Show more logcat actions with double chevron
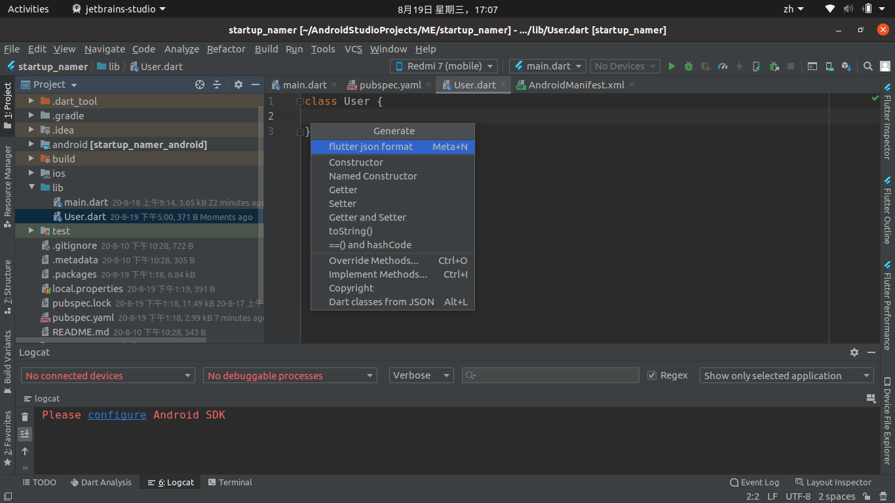Image resolution: width=895 pixels, height=503 pixels. coord(25,468)
